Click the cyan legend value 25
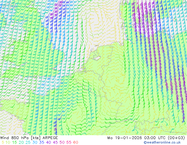The width and height of the screenshot is (187, 145). coord(28,142)
